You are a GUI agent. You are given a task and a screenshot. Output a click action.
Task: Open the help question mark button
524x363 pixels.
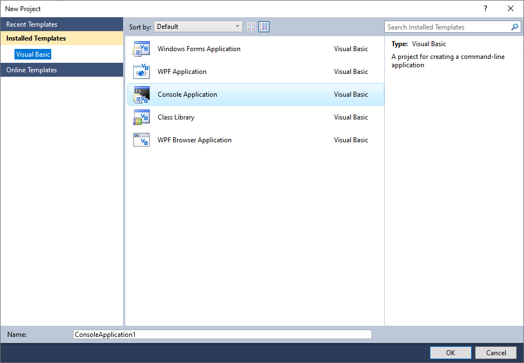[x=486, y=8]
